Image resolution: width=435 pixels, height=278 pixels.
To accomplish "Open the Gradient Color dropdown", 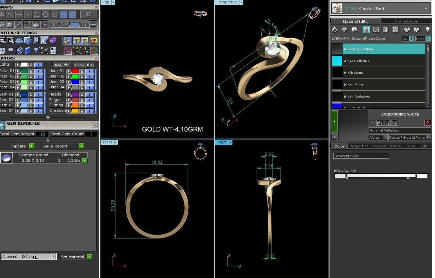I will [x=361, y=156].
